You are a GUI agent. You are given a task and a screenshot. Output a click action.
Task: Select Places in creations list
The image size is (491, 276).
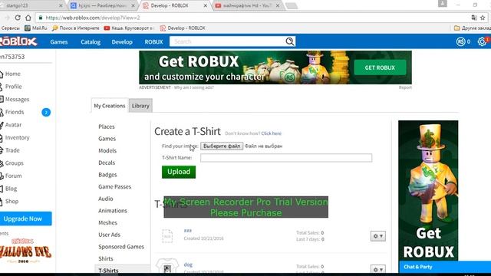coord(107,127)
